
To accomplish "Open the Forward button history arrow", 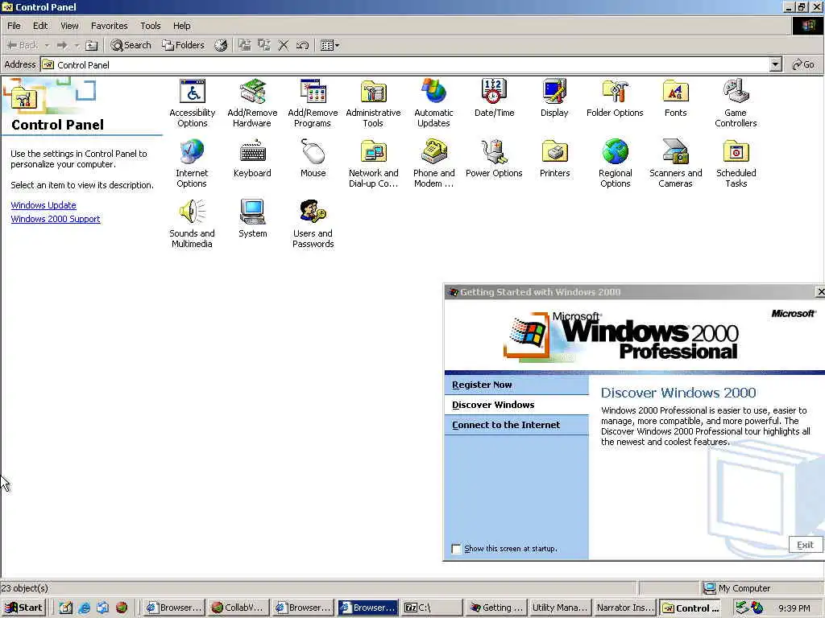I will click(x=77, y=45).
